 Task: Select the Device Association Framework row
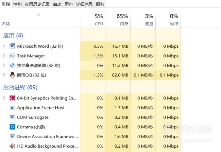(x=47, y=136)
